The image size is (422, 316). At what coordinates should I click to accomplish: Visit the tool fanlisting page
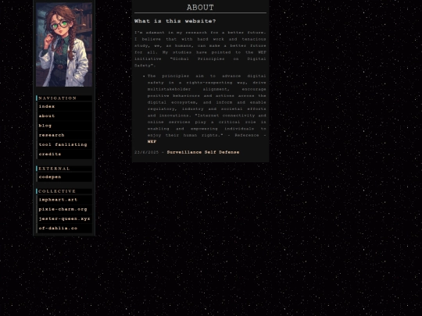64,144
